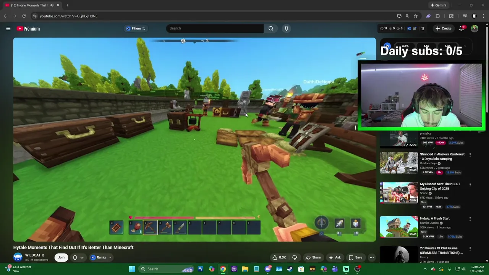Image resolution: width=489 pixels, height=275 pixels.
Task: Ask about this video
Action: [335, 257]
